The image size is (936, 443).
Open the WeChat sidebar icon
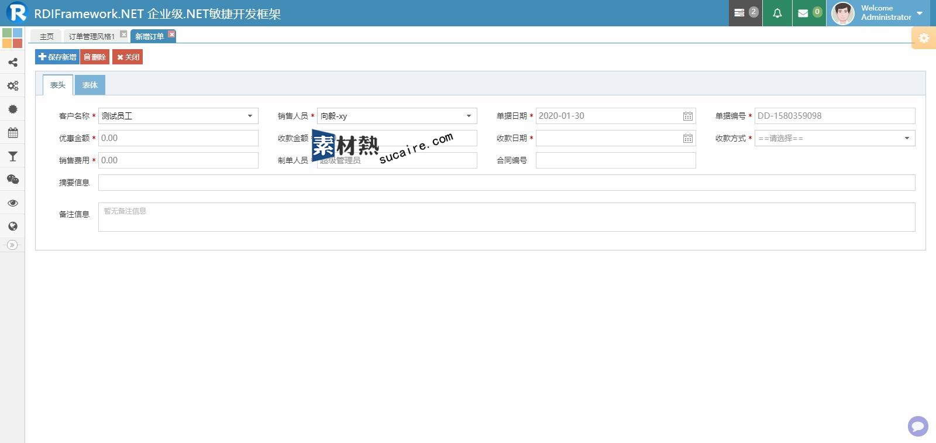click(12, 179)
